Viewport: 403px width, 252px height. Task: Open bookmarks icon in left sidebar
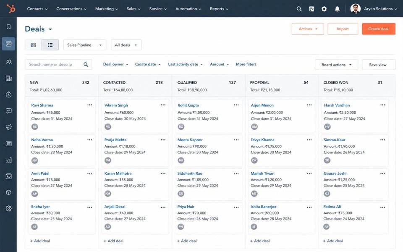[x=8, y=27]
